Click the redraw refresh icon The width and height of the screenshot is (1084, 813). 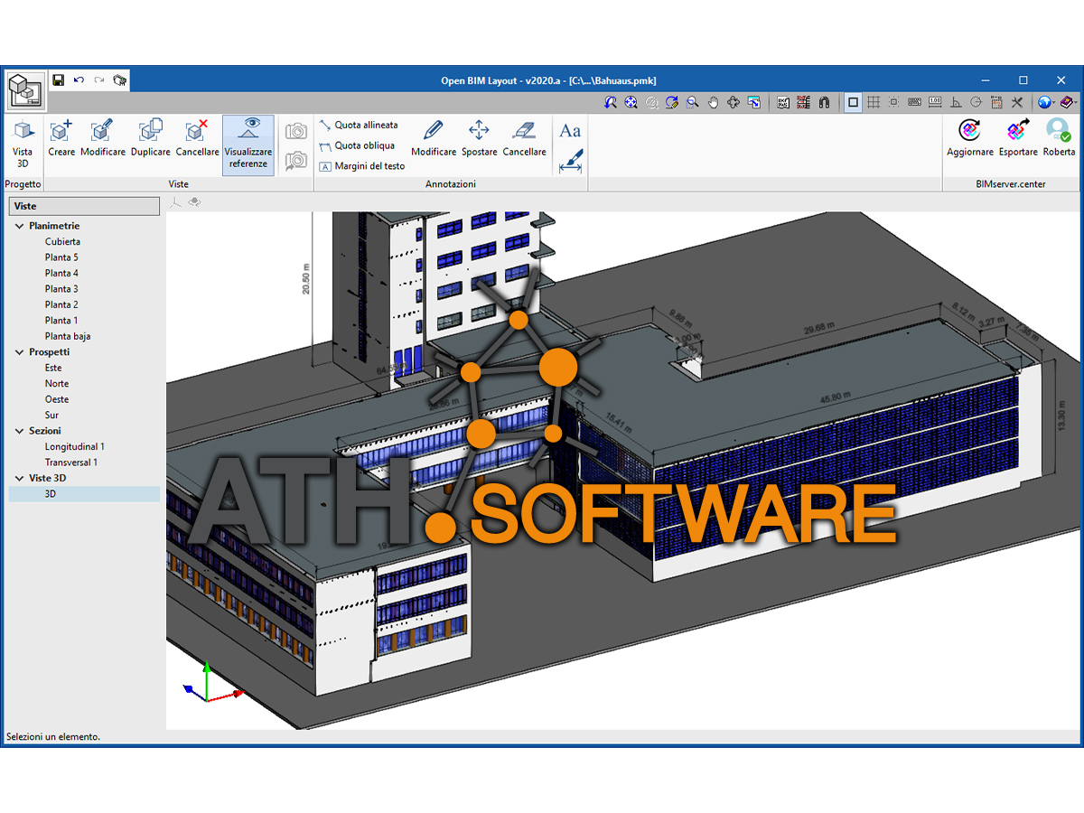coord(672,103)
